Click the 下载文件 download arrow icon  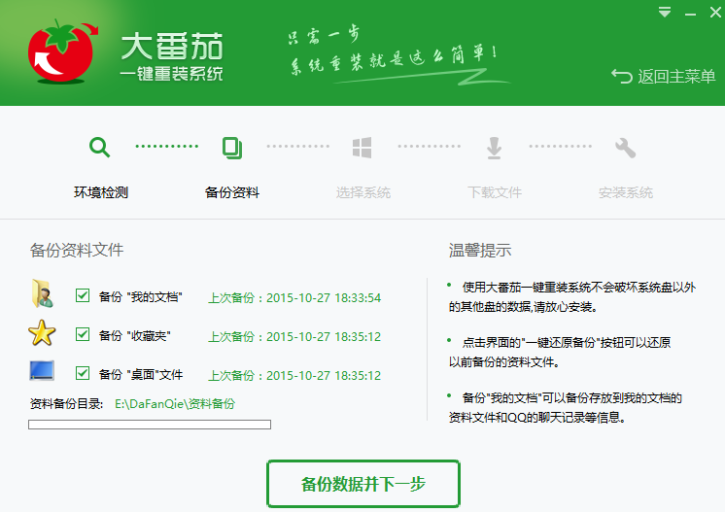(x=494, y=148)
